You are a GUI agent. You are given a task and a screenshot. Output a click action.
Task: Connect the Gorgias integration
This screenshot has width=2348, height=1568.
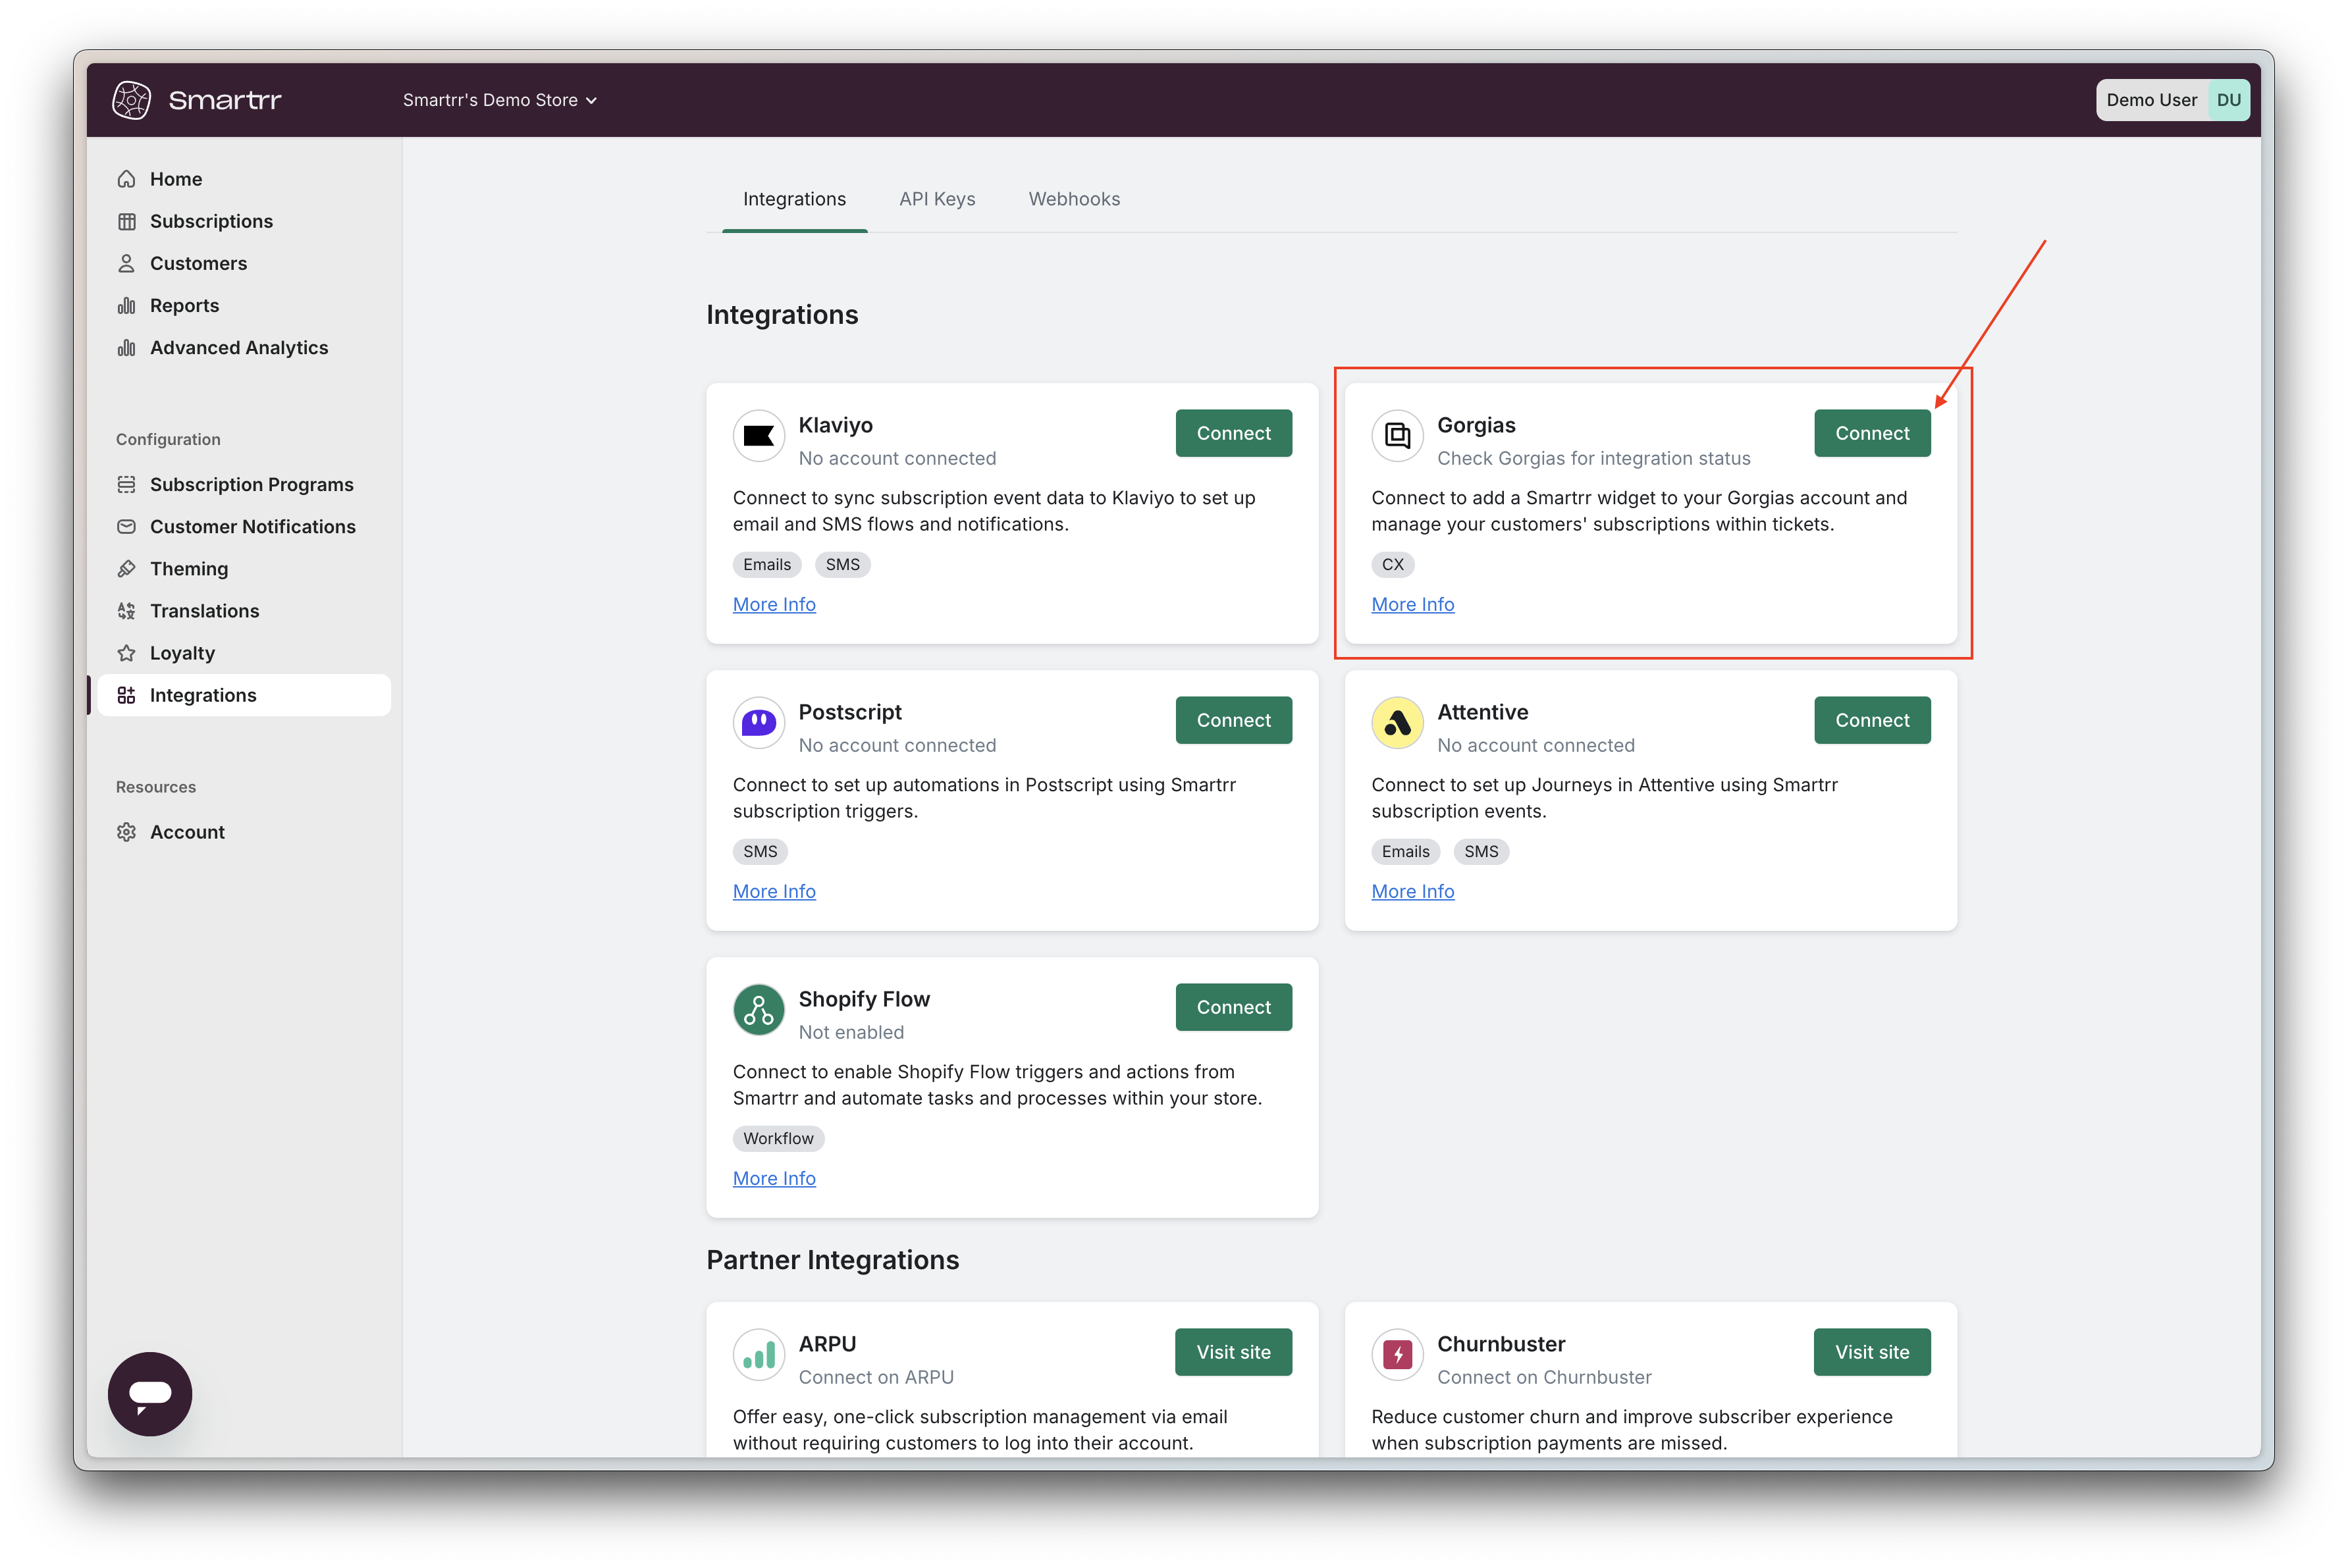(x=1871, y=433)
